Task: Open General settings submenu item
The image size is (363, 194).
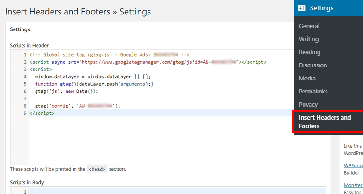Action: 309,26
